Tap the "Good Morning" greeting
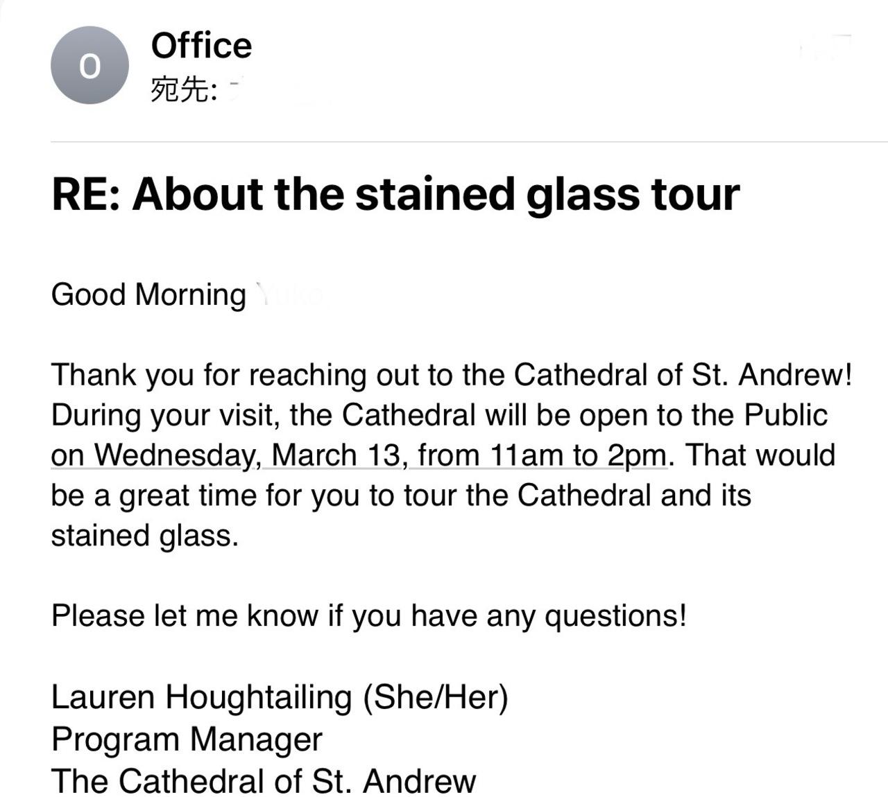This screenshot has width=888, height=797. coord(148,295)
